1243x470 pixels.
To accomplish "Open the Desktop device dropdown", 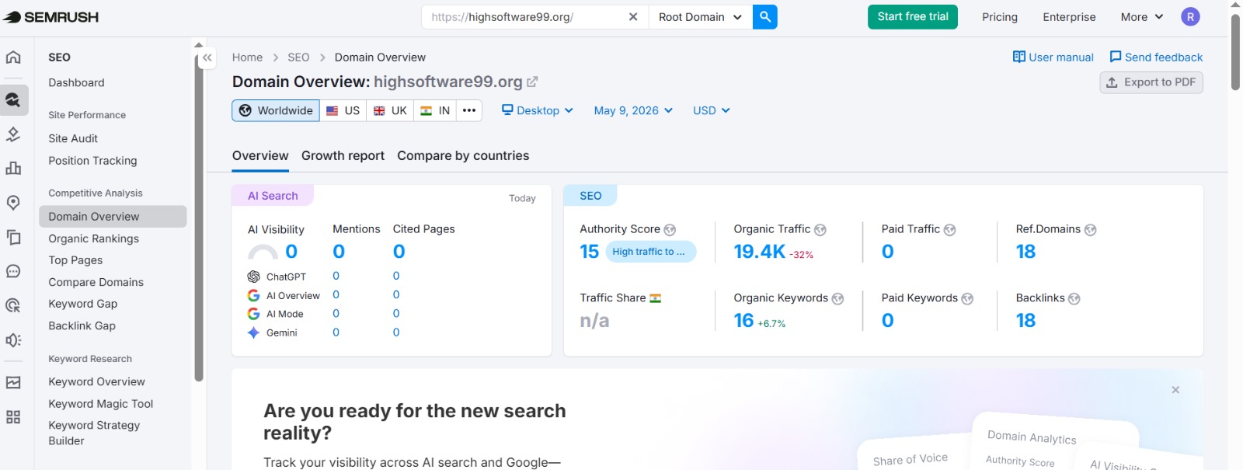I will tap(538, 110).
